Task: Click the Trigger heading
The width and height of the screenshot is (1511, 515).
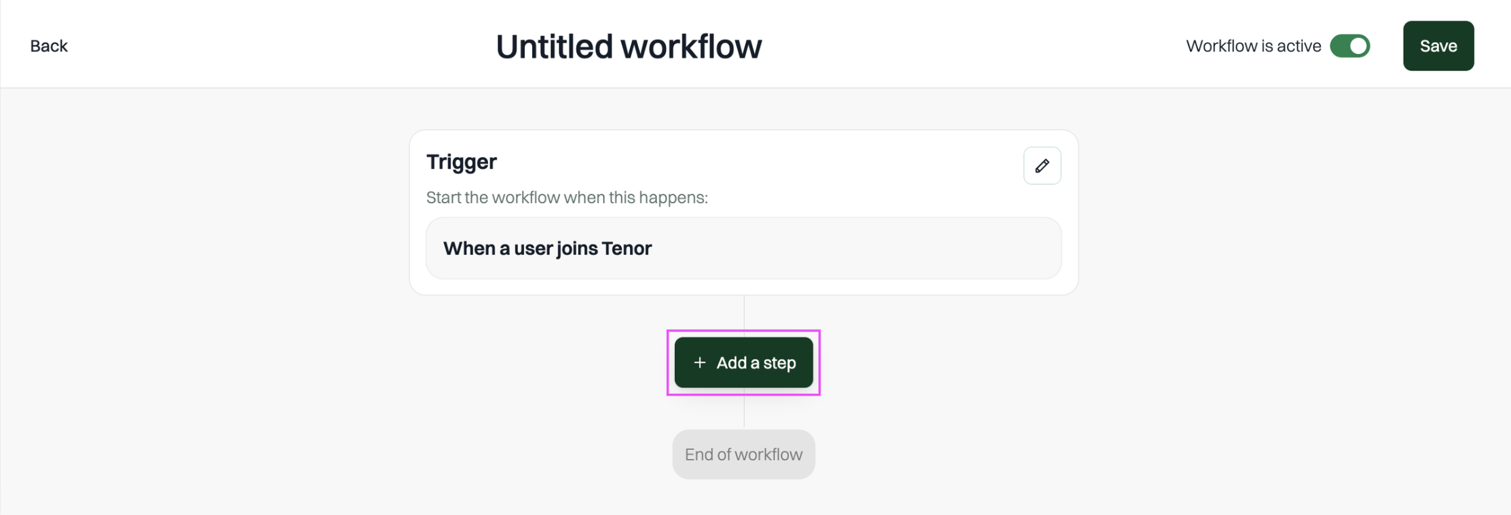Action: point(462,162)
